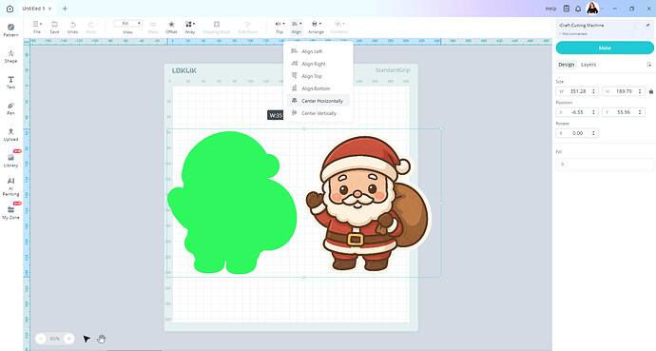Image resolution: width=656 pixels, height=351 pixels.
Task: Click the Make button
Action: tap(605, 48)
